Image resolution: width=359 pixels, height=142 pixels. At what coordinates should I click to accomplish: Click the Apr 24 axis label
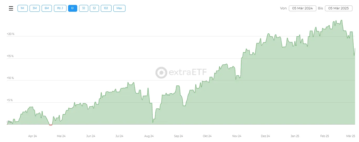pos(32,136)
